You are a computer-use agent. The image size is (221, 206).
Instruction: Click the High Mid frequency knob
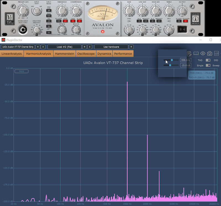[156, 30]
